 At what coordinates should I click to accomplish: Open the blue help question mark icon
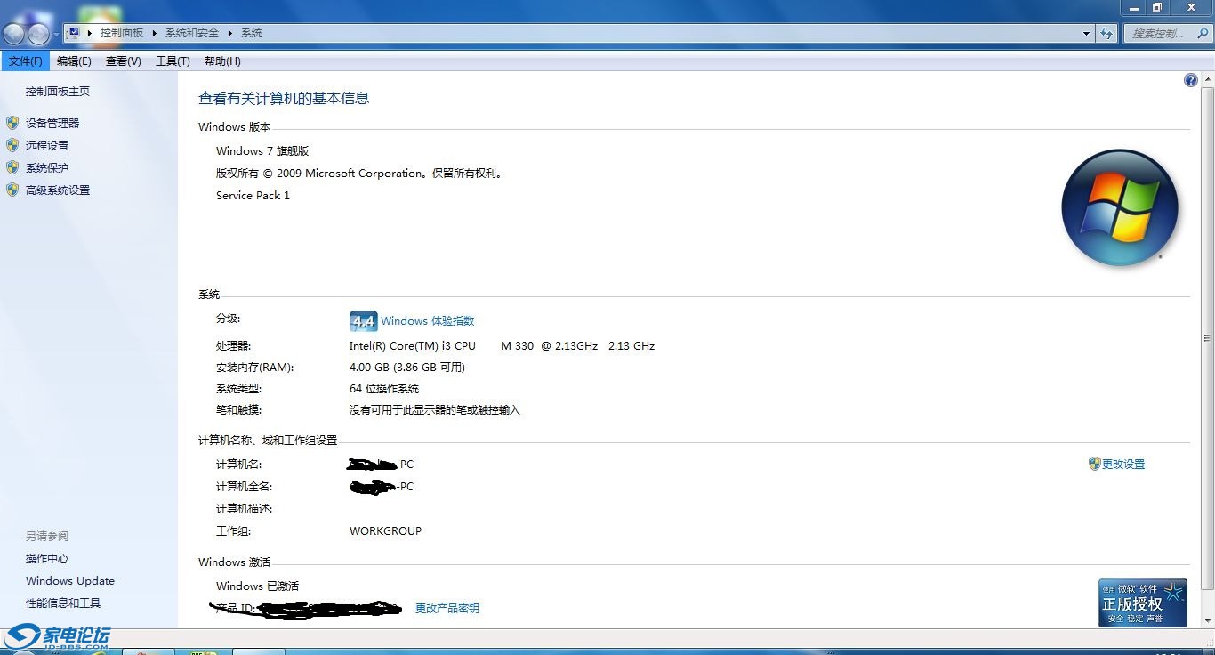1190,80
